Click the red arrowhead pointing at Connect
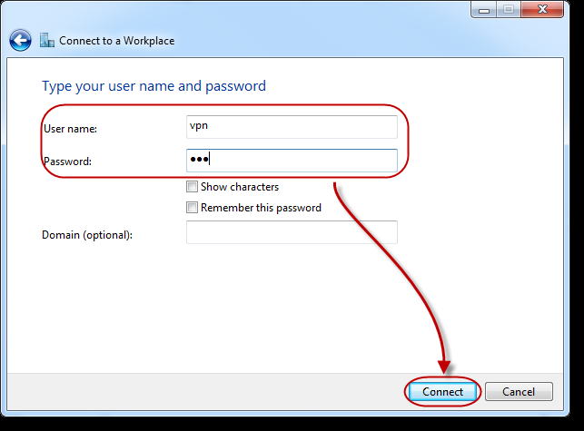584x431 pixels. coord(444,367)
